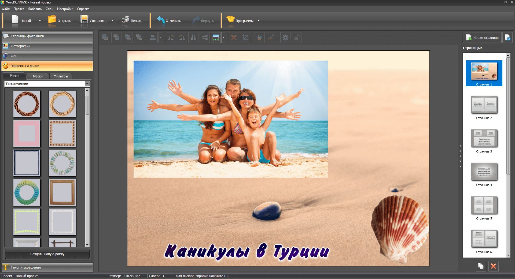Expand the Программы dropdown arrow
Image resolution: width=515 pixels, height=279 pixels.
[x=259, y=21]
